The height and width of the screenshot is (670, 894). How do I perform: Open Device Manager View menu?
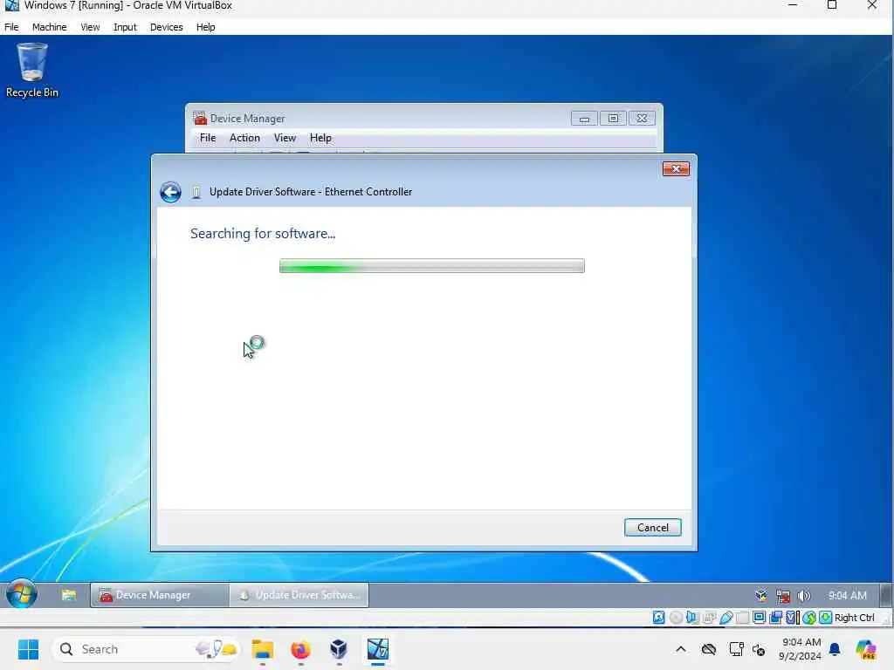285,138
